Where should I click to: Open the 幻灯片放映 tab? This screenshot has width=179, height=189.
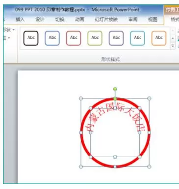(x=106, y=20)
